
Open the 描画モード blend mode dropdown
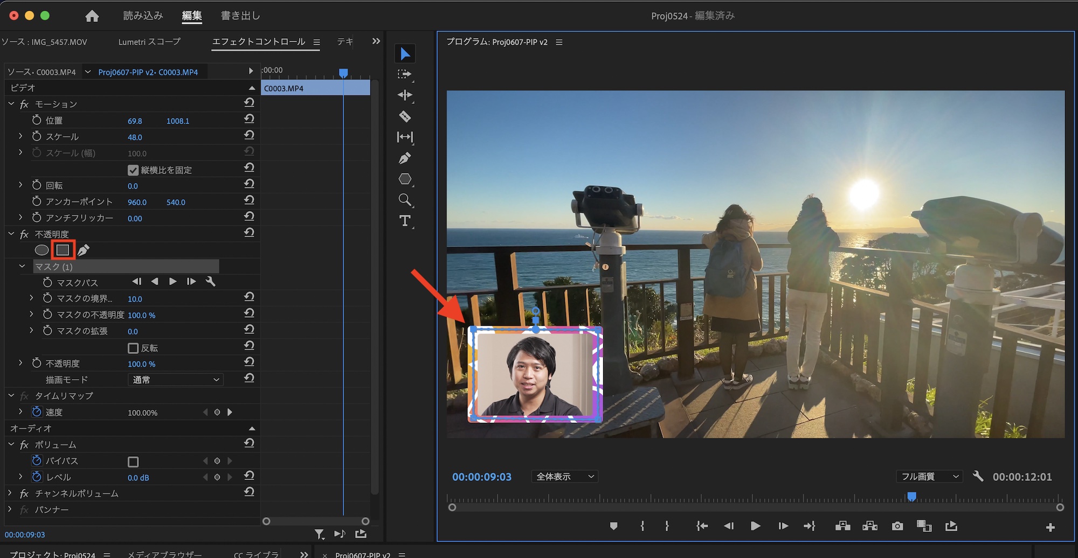(x=176, y=380)
